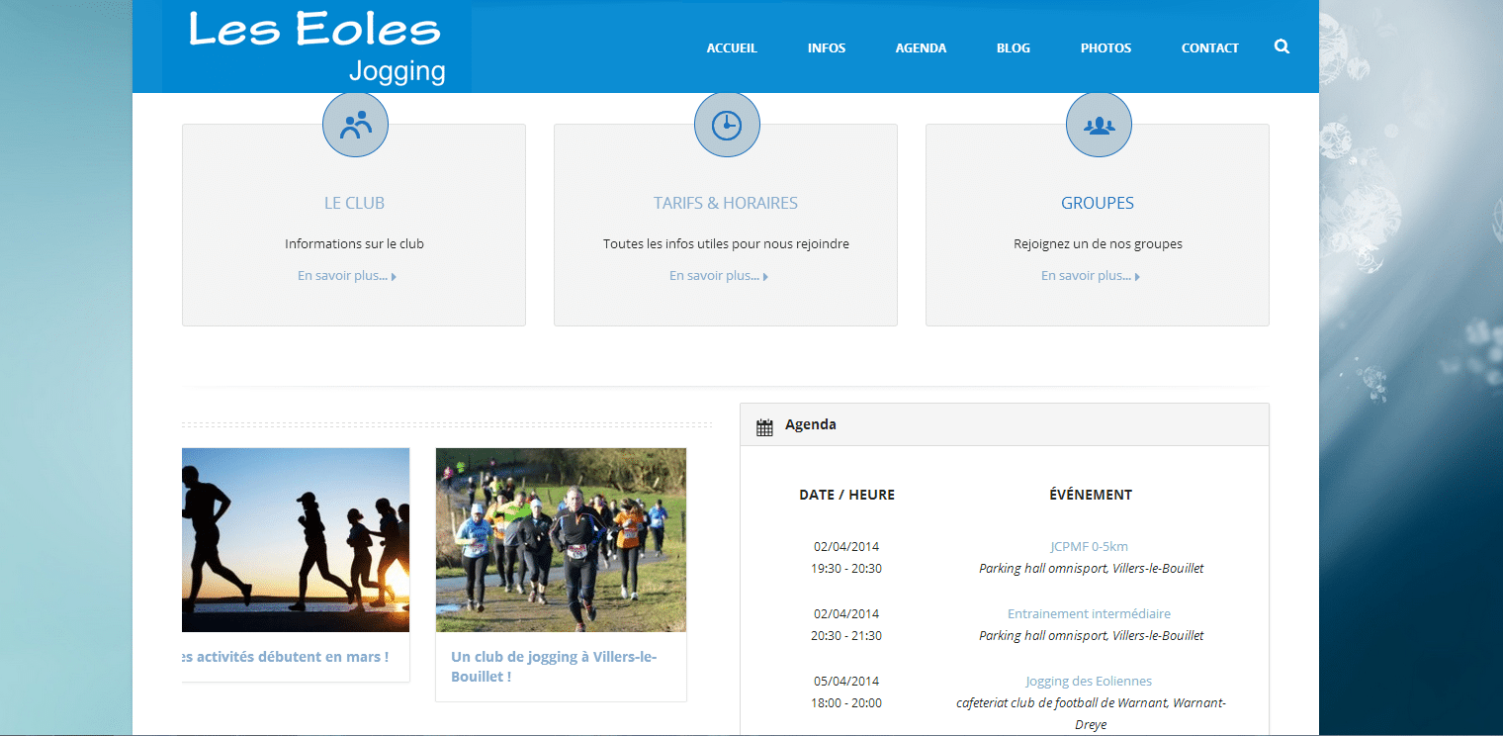This screenshot has width=1503, height=736.
Task: Click the LE CLUB heading
Action: [354, 203]
